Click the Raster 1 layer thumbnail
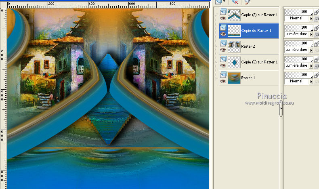319x189 pixels. [234, 78]
